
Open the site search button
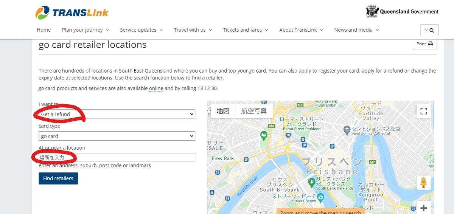(429, 30)
